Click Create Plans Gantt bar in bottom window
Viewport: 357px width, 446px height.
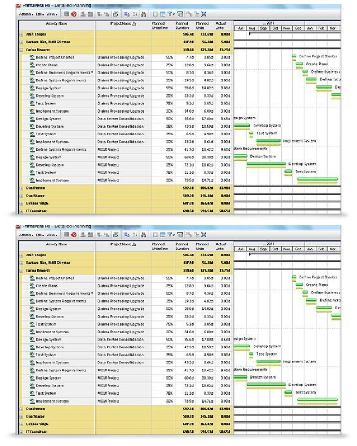pos(299,284)
